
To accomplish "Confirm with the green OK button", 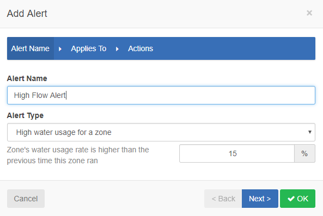I will (x=297, y=199).
